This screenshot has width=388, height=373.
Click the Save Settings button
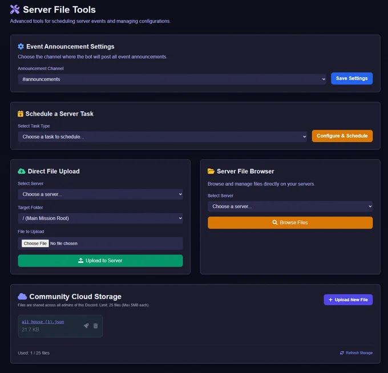click(351, 78)
